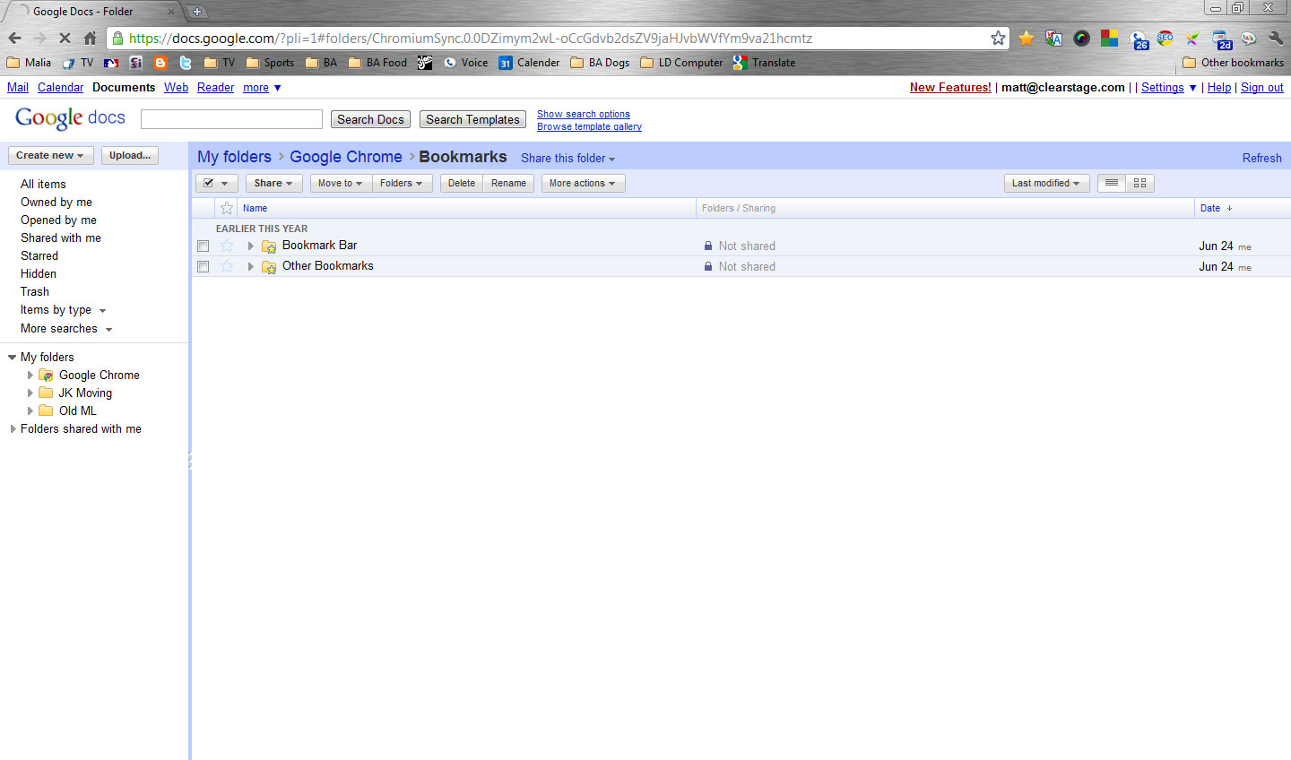Viewport: 1291px width, 760px height.
Task: Open the calendar extension showing 2d
Action: click(1222, 39)
